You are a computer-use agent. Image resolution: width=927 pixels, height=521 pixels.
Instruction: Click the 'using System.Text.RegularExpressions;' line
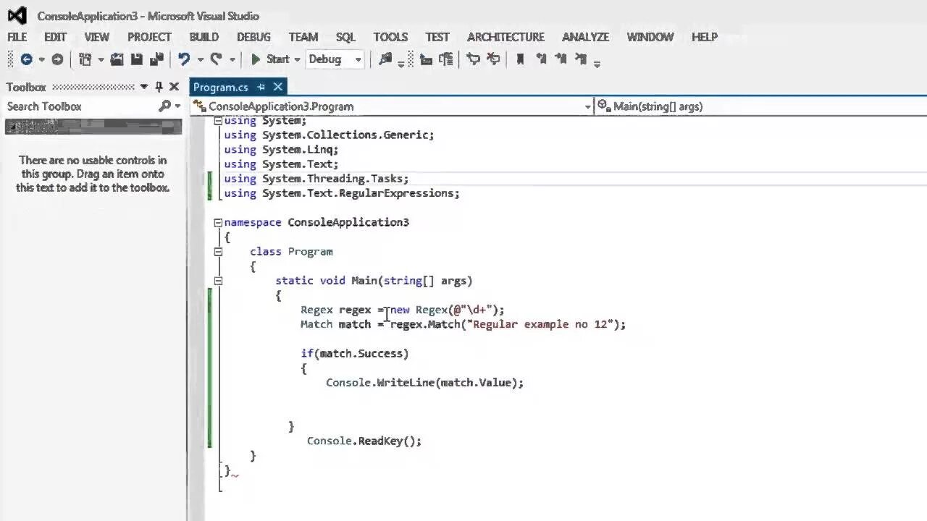[342, 193]
